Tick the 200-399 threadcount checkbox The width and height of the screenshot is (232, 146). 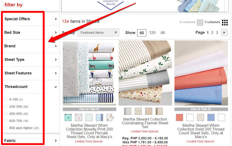pos(6,107)
